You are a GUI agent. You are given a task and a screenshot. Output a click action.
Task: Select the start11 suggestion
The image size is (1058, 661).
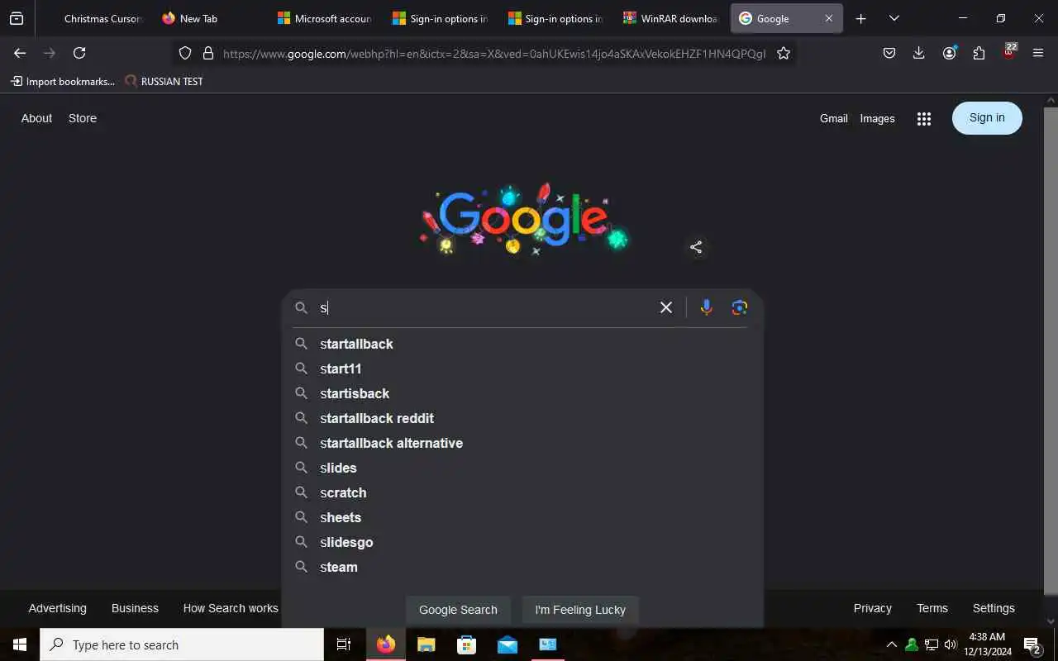click(x=522, y=369)
